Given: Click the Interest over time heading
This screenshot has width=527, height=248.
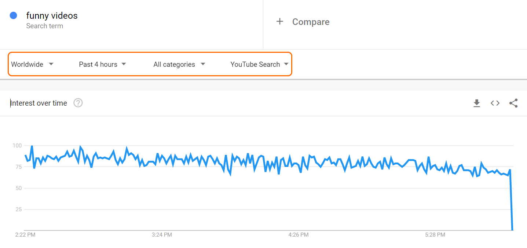Looking at the screenshot, I should [x=39, y=103].
